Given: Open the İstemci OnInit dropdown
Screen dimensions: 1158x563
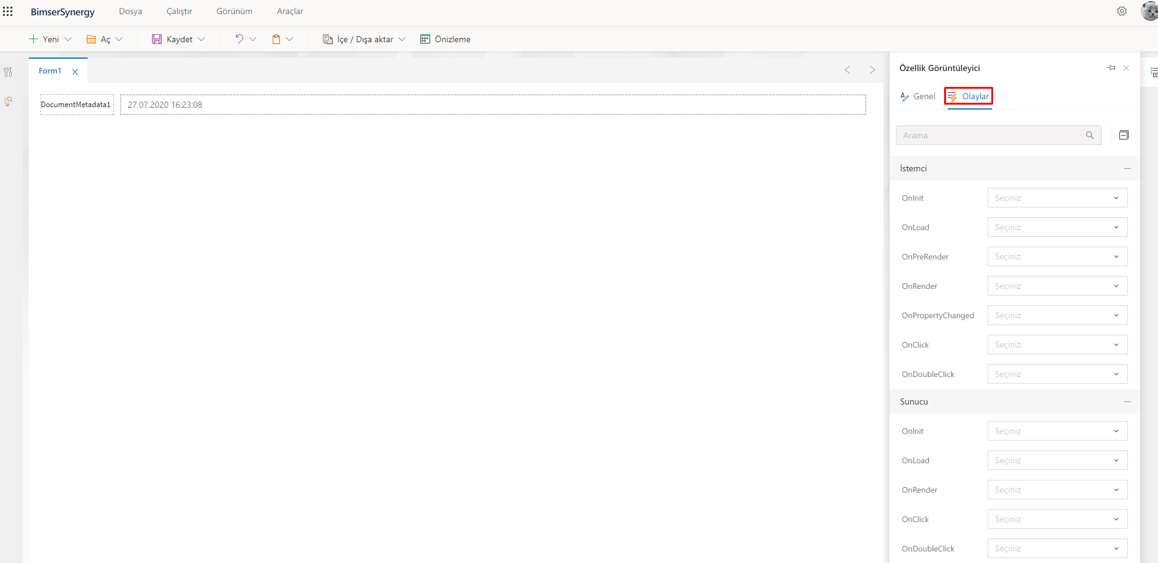Looking at the screenshot, I should pos(1058,198).
